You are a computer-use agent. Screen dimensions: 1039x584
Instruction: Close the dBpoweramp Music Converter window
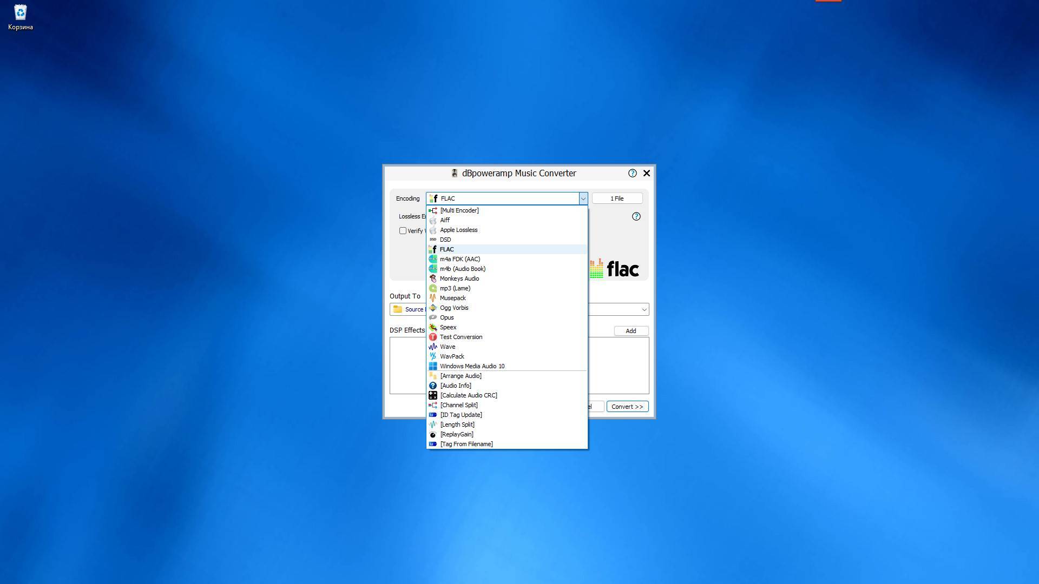[x=647, y=173]
